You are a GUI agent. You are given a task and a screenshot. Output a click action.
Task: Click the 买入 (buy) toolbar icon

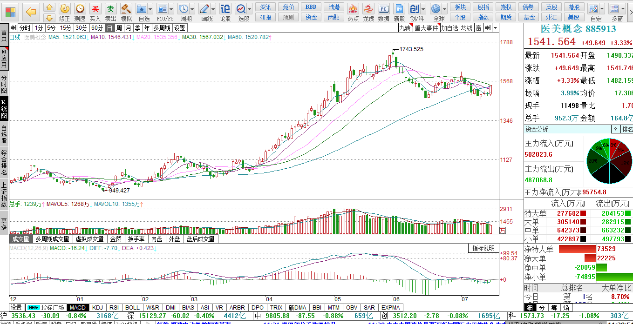point(95,9)
